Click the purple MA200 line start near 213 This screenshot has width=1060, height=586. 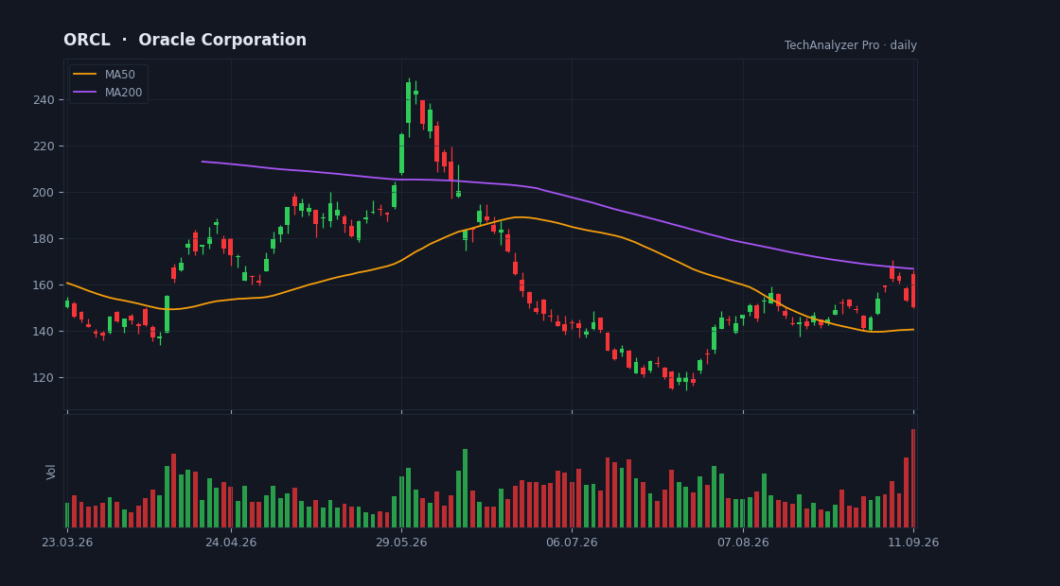[203, 162]
